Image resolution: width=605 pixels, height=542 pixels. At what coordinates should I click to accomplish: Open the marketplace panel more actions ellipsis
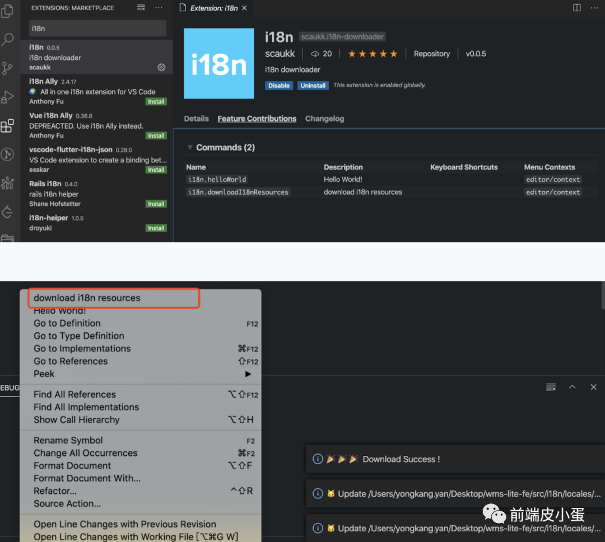click(159, 8)
